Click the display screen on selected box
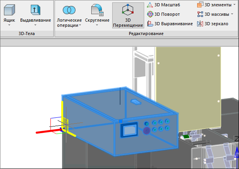 (x=129, y=130)
